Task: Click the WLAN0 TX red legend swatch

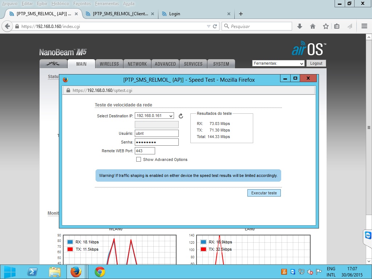Action: [70, 249]
